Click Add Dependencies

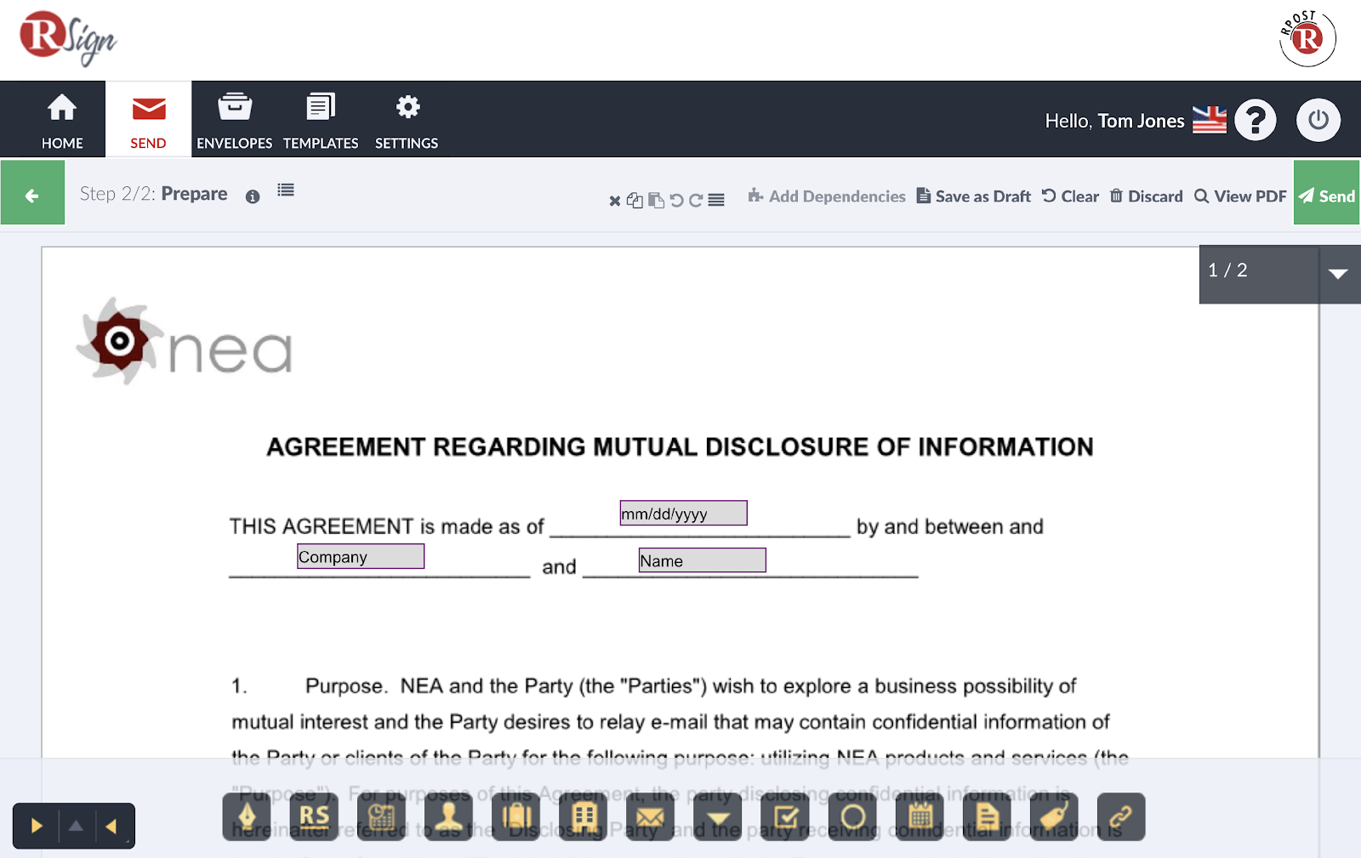click(x=827, y=196)
